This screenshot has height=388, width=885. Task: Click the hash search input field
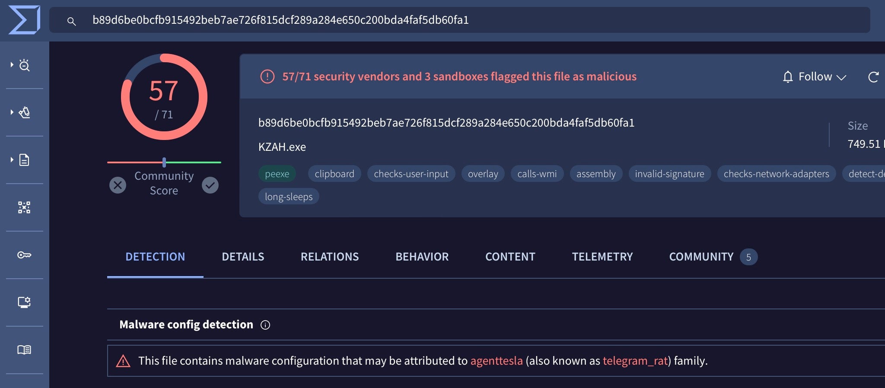[458, 20]
